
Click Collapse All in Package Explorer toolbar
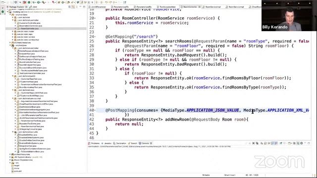pos(70,7)
